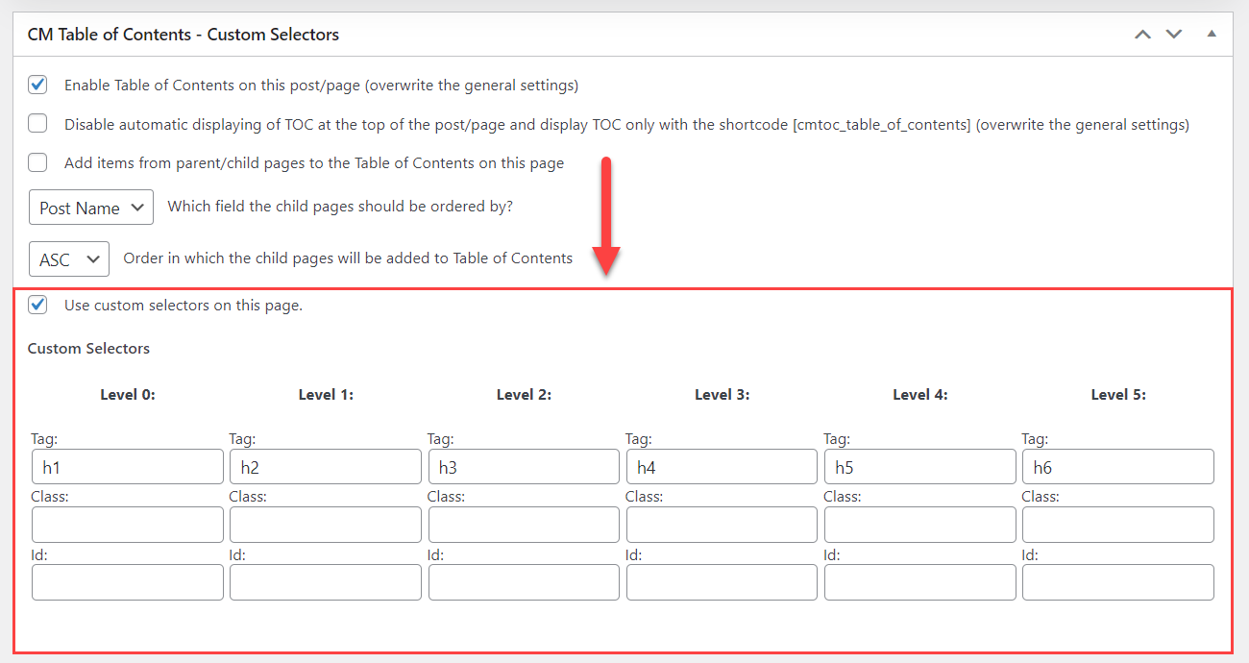Screen dimensions: 1249x663
Task: Click the Level 1 Tag field containing h2
Action: tap(326, 467)
